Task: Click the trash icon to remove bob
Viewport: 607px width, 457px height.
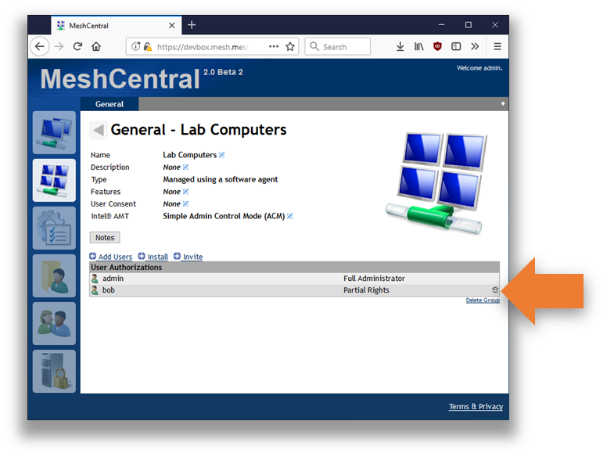Action: (494, 290)
